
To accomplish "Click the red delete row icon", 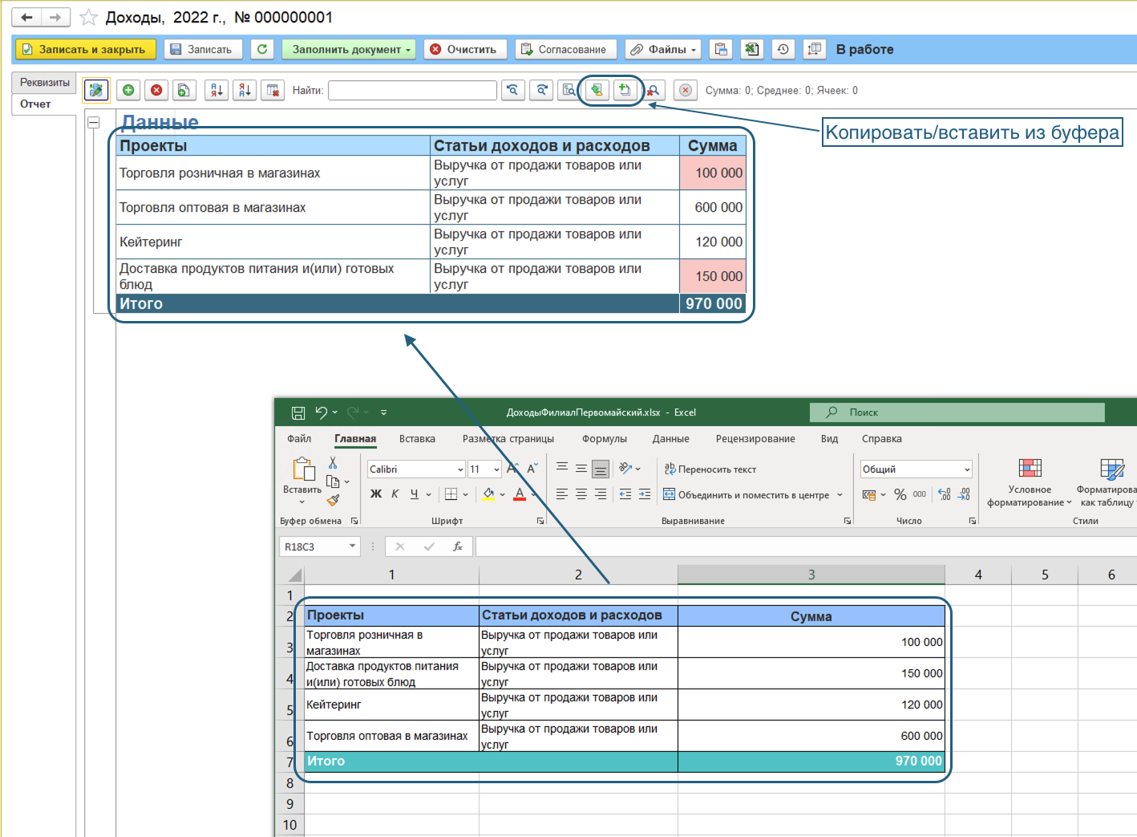I will (x=156, y=90).
